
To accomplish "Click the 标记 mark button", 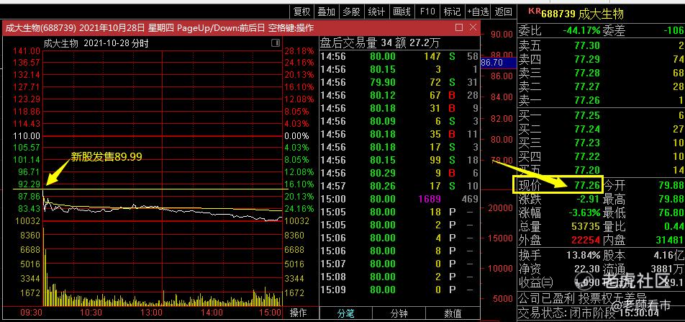I will [452, 12].
